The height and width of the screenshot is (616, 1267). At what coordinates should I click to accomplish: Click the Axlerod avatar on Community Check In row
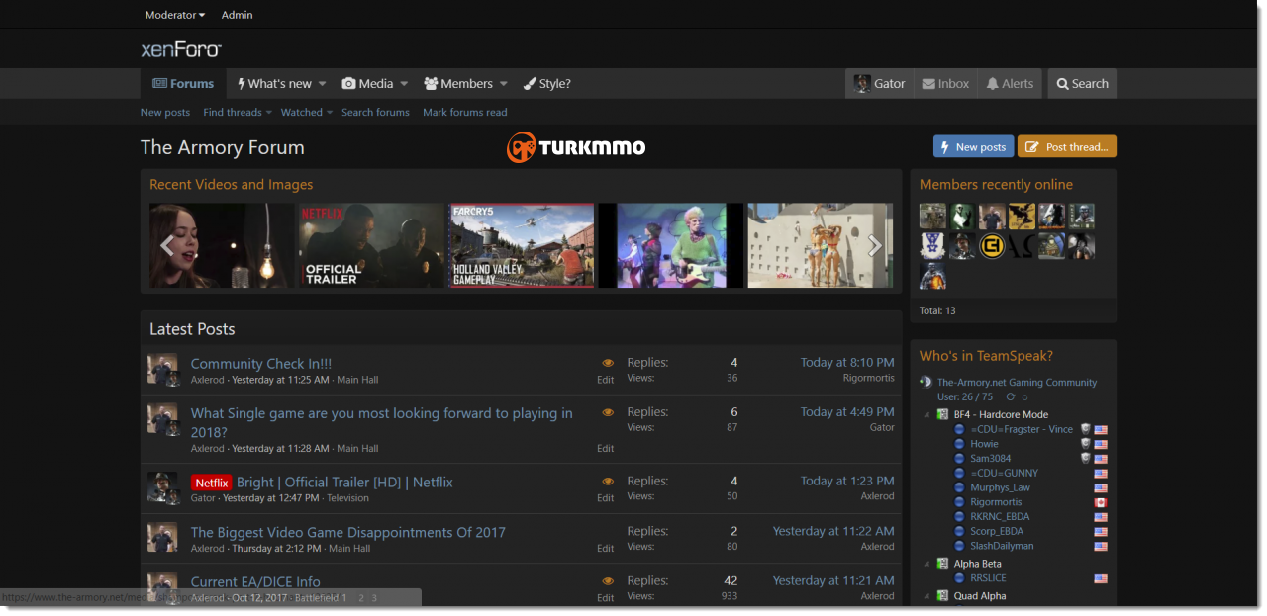[x=162, y=370]
